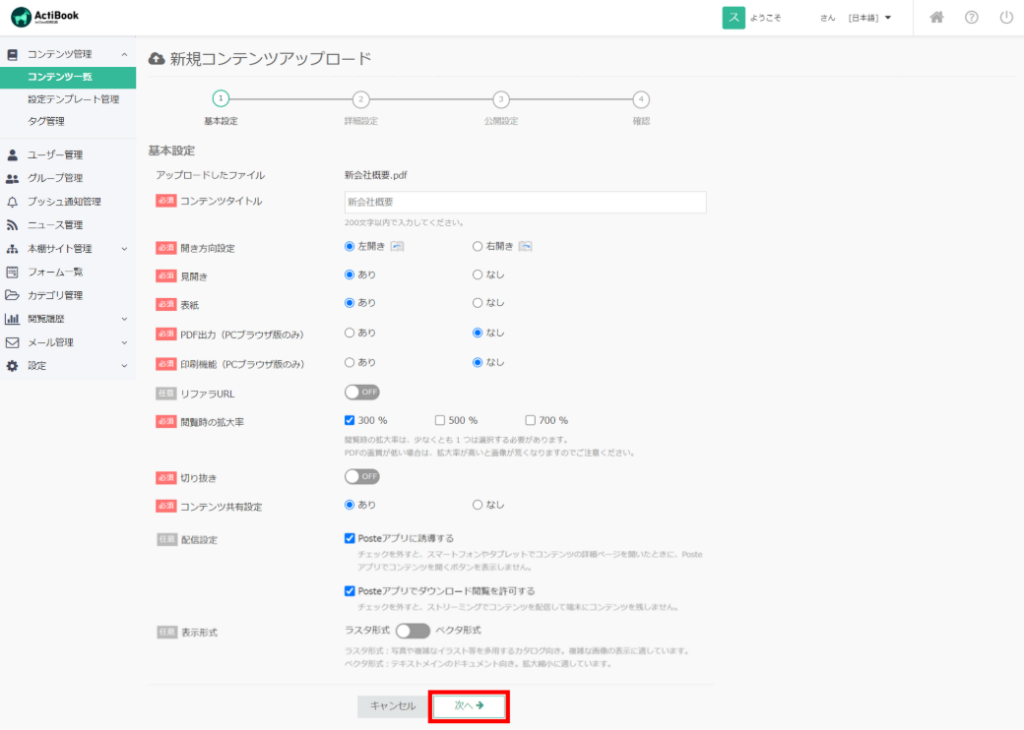Open the 日本語 language dropdown
The image size is (1024, 730).
pos(869,18)
